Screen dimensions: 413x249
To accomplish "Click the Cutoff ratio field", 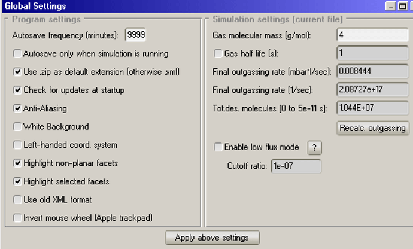I will 296,166.
